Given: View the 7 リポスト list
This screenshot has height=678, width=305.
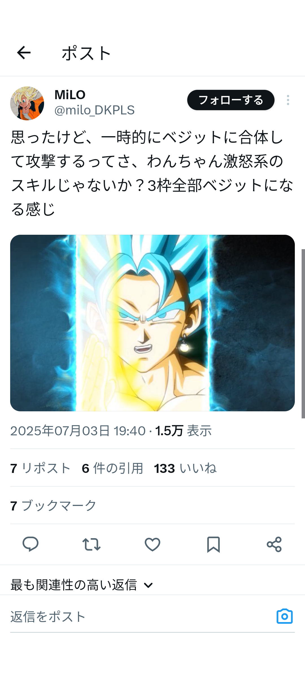Looking at the screenshot, I should [40, 468].
